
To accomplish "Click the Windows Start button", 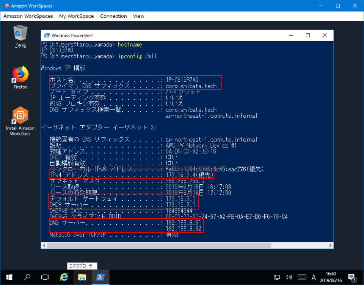I will click(8, 277).
